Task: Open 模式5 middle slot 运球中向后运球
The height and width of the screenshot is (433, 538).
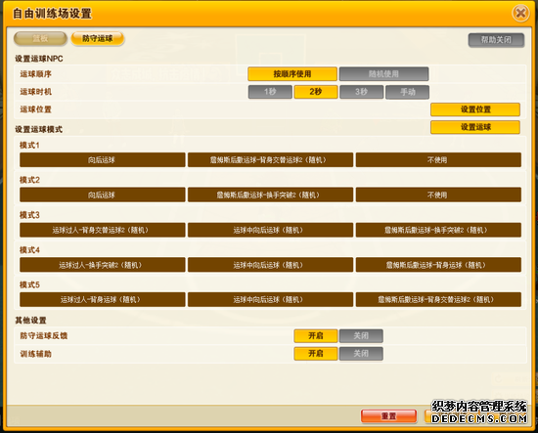Action: [270, 300]
